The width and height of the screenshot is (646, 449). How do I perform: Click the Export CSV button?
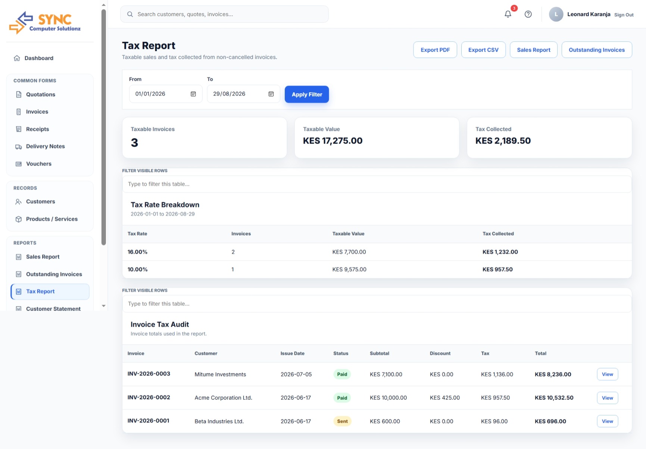click(483, 50)
